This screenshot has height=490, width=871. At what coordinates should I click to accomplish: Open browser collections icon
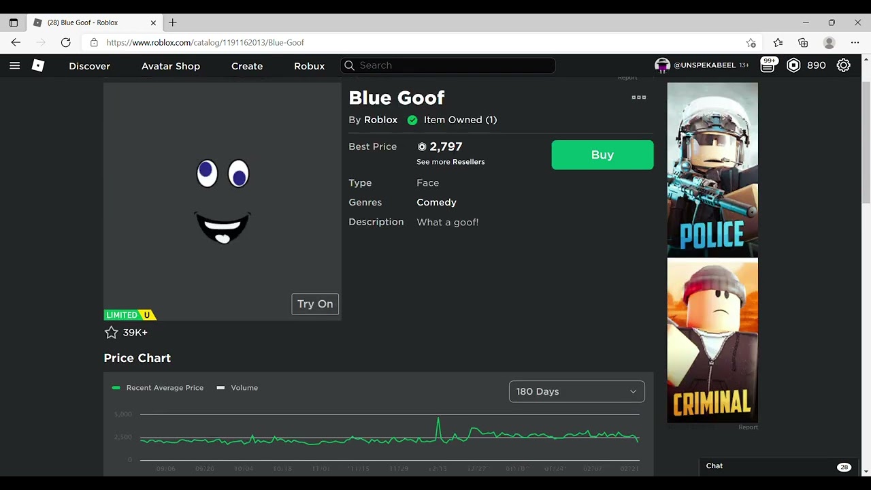tap(803, 42)
